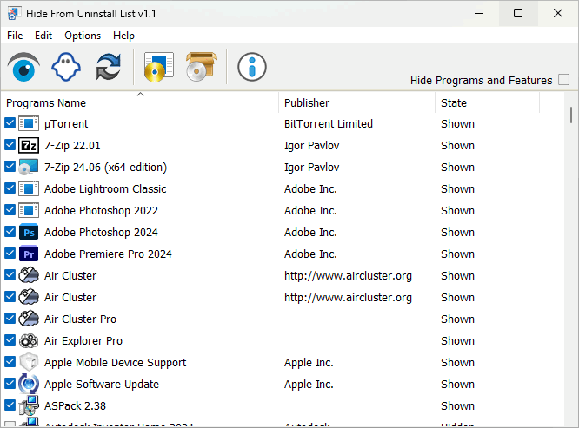Image resolution: width=579 pixels, height=428 pixels.
Task: Uncheck the 7-Zip 22.01 checkbox
Action: 10,145
